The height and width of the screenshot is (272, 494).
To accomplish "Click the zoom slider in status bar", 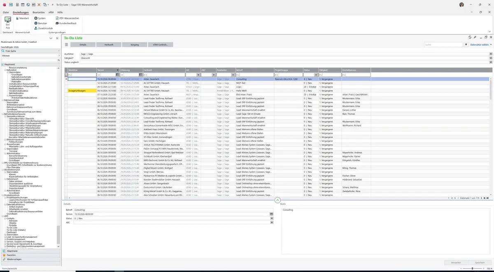I will pos(472,268).
